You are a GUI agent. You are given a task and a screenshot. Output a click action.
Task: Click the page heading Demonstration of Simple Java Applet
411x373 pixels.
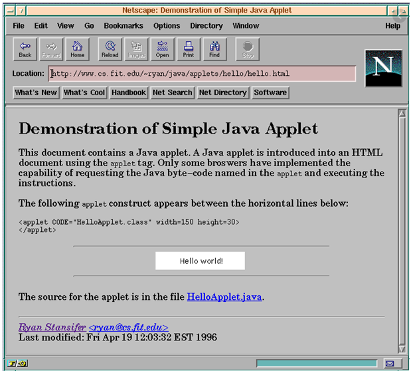pos(168,129)
